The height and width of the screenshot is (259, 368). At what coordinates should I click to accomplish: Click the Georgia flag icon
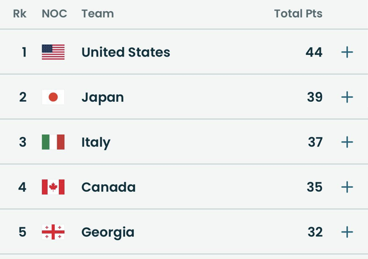(53, 232)
